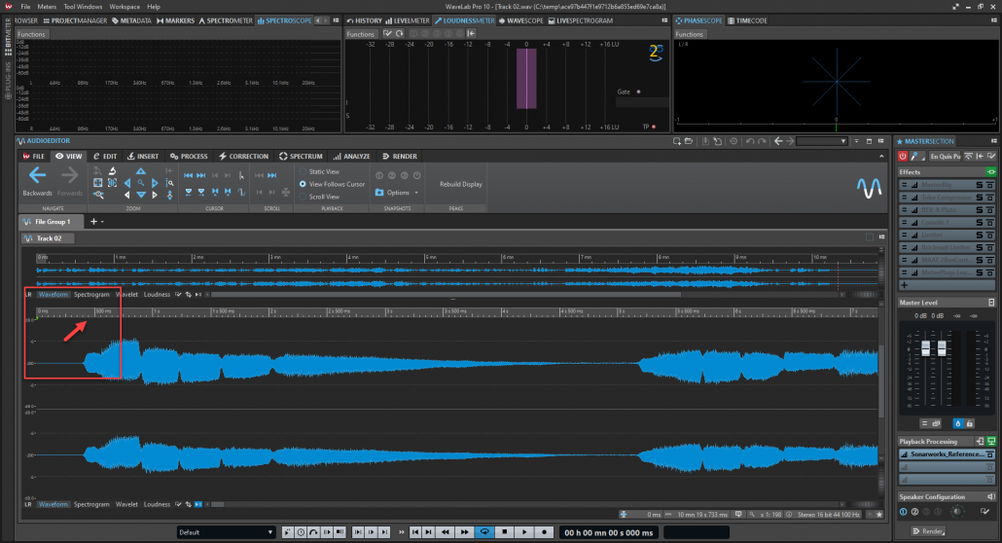Click the Record button in transport

tap(545, 532)
